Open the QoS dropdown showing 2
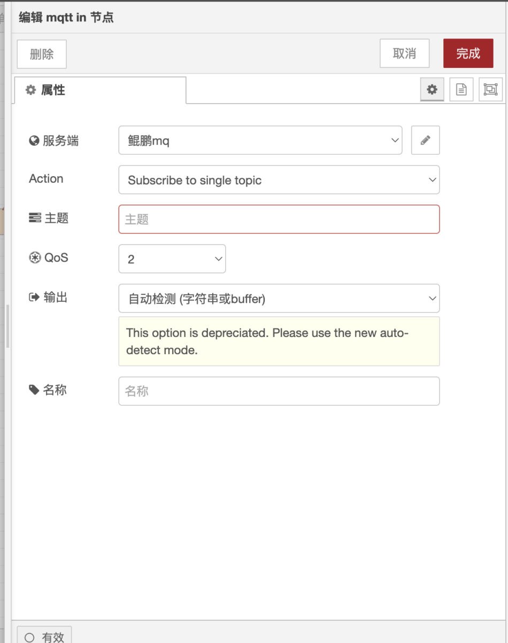508x643 pixels. coord(172,259)
